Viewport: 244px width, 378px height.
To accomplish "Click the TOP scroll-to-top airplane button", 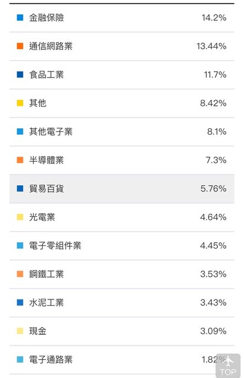I will point(228,366).
